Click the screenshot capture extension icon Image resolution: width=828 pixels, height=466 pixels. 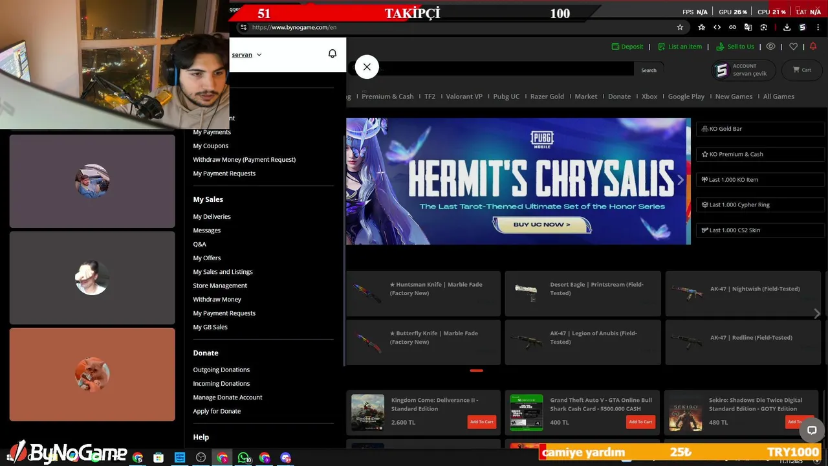tap(764, 27)
